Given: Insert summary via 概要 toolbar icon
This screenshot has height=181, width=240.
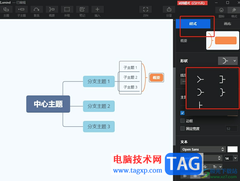Looking at the screenshot, I should click(52, 9).
